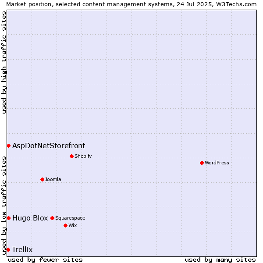Click the red Squarespace data point
263x263 pixels.
pyautogui.click(x=52, y=218)
